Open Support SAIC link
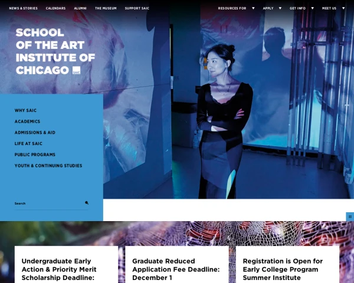The width and height of the screenshot is (354, 283). [137, 8]
